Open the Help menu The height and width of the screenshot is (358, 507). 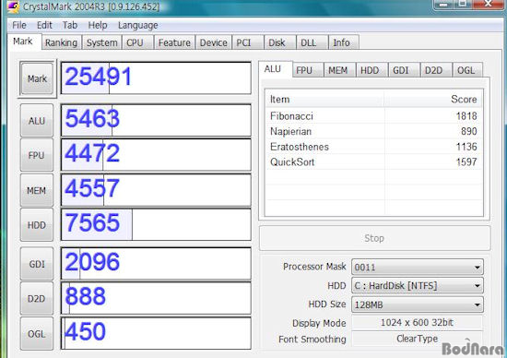[x=98, y=25]
